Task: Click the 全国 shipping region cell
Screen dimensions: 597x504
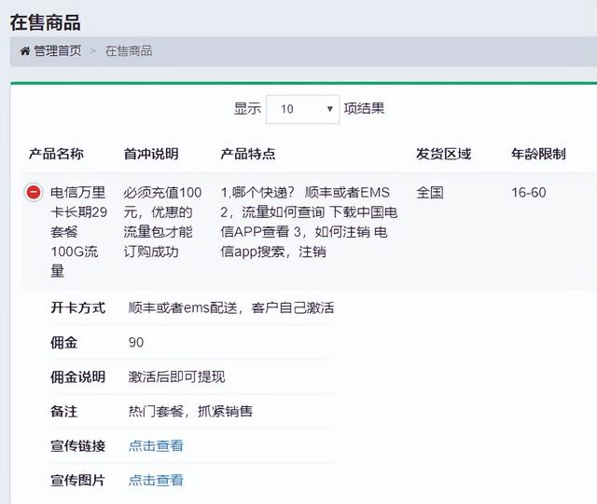Action: pyautogui.click(x=430, y=193)
